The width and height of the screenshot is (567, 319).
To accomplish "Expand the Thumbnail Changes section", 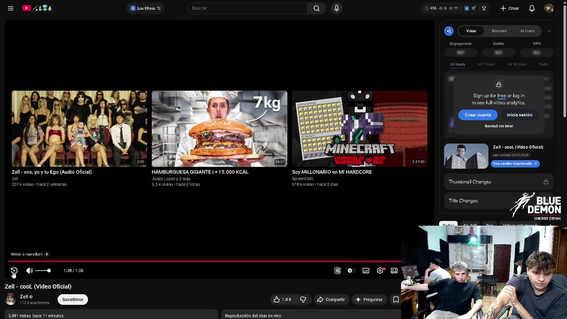I will pyautogui.click(x=498, y=182).
